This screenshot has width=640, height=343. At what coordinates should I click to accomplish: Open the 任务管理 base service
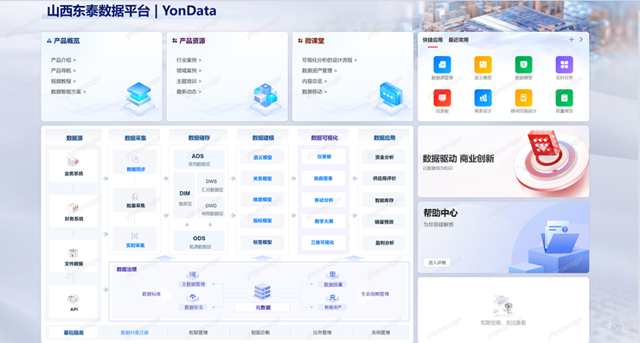point(322,333)
